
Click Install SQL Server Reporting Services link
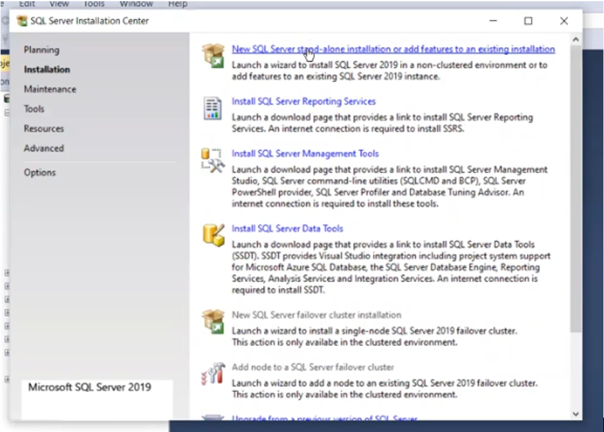click(303, 101)
